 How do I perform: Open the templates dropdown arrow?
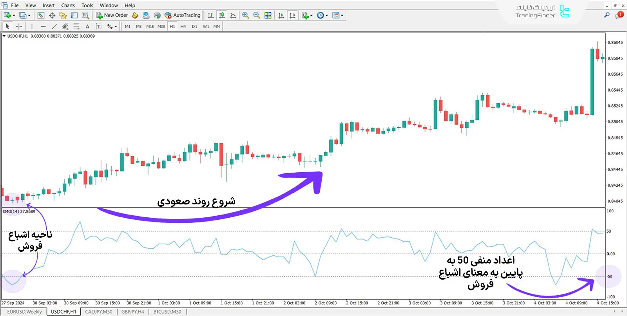(x=342, y=16)
